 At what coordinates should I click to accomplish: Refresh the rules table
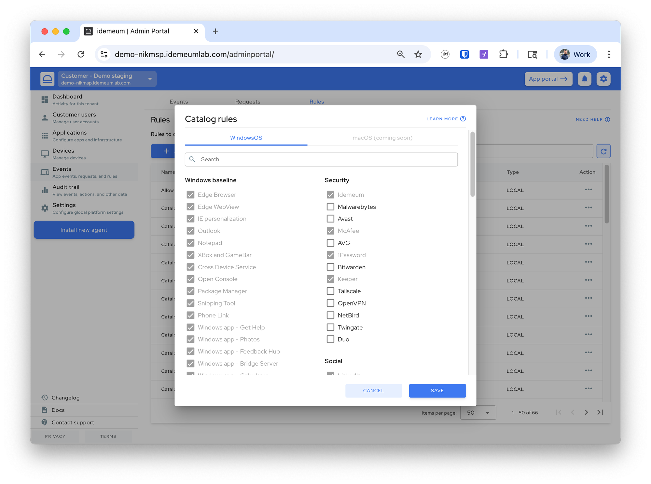coord(603,151)
